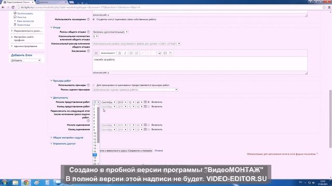Image resolution: width=332 pixels, height=186 pixels.
Task: Open hour dropdown for Начало представления работ
Action: 131,102
